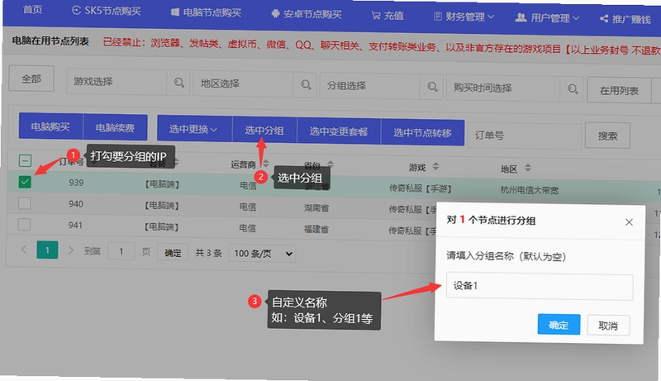Viewport: 661px width, 381px height.
Task: Click into the 分组选择 filter field
Action: (x=369, y=86)
